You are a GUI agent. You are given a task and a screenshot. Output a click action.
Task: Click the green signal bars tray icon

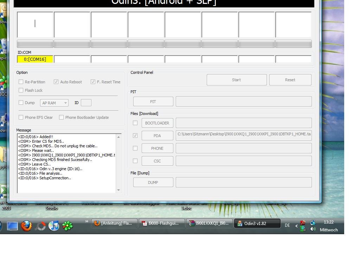(x=303, y=229)
